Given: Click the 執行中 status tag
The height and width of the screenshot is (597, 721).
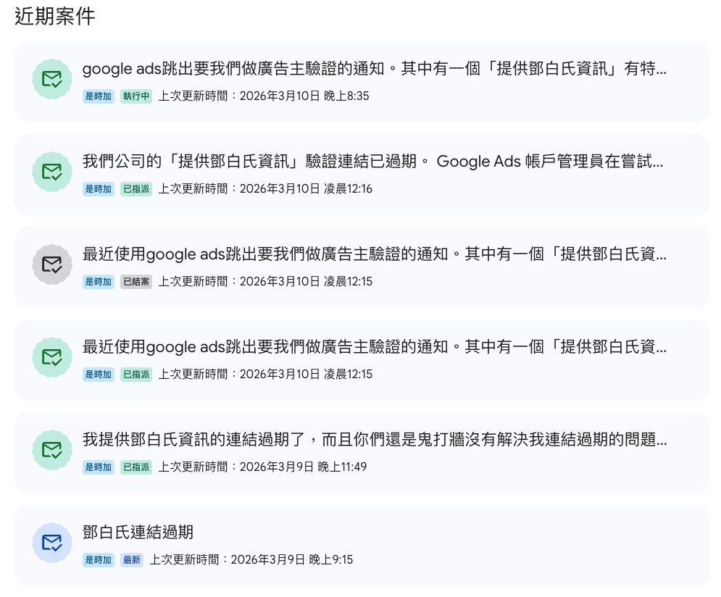Looking at the screenshot, I should [136, 96].
